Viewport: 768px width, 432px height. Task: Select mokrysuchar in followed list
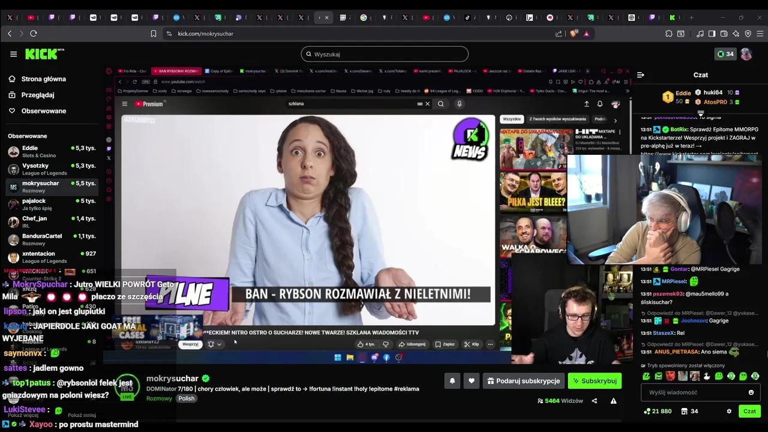52,187
